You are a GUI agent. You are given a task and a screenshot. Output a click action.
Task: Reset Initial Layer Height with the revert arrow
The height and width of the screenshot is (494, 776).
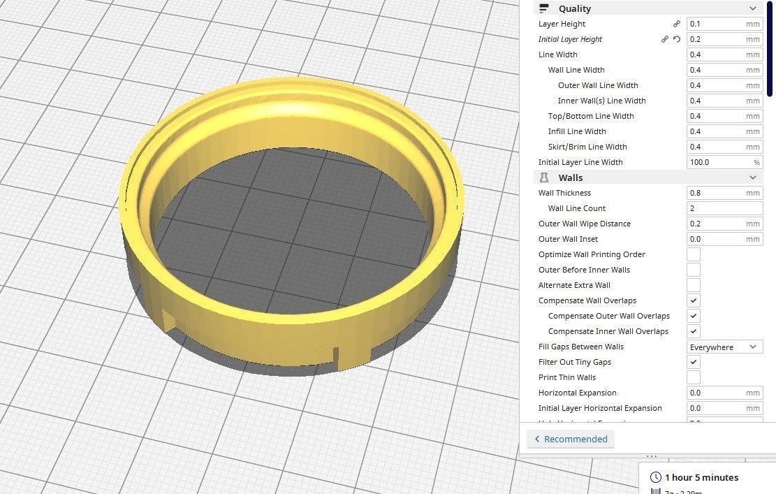(x=677, y=39)
